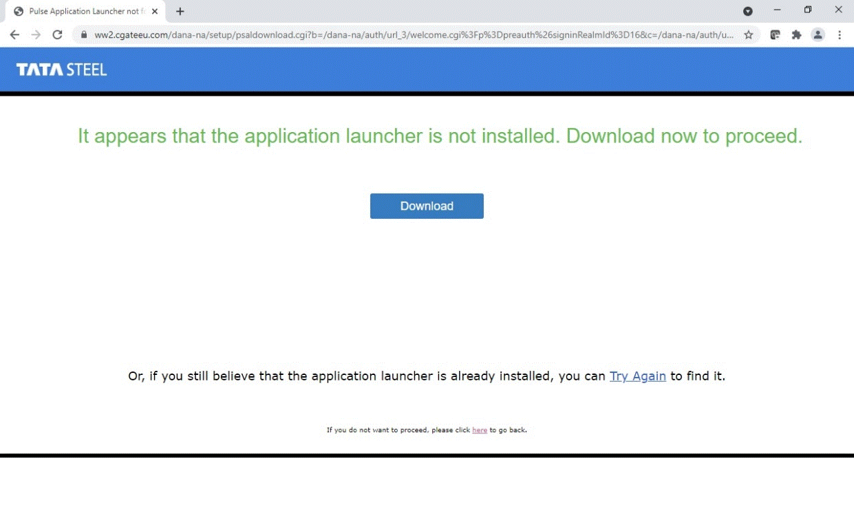Click the blue Download button

coord(427,206)
